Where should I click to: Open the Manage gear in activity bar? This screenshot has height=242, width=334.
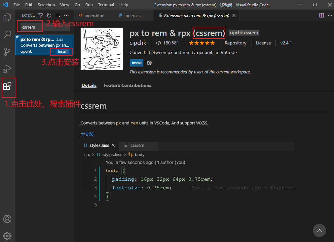click(7, 236)
